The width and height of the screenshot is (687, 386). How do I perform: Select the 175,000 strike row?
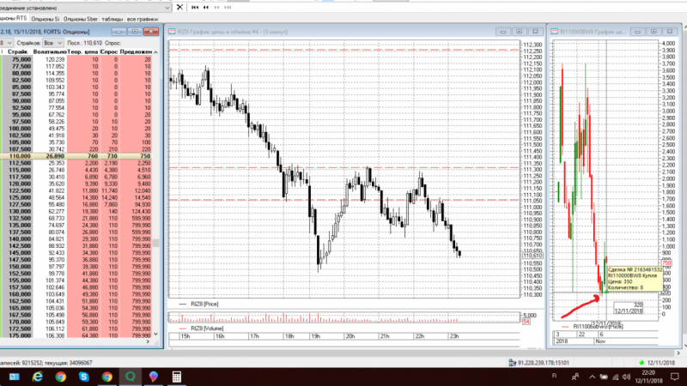click(x=78, y=335)
